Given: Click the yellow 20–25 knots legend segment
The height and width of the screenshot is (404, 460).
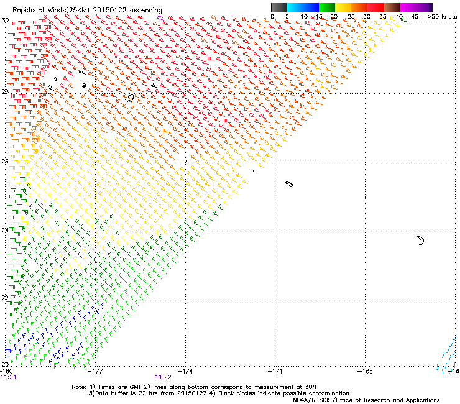Looking at the screenshot, I should coord(343,7).
